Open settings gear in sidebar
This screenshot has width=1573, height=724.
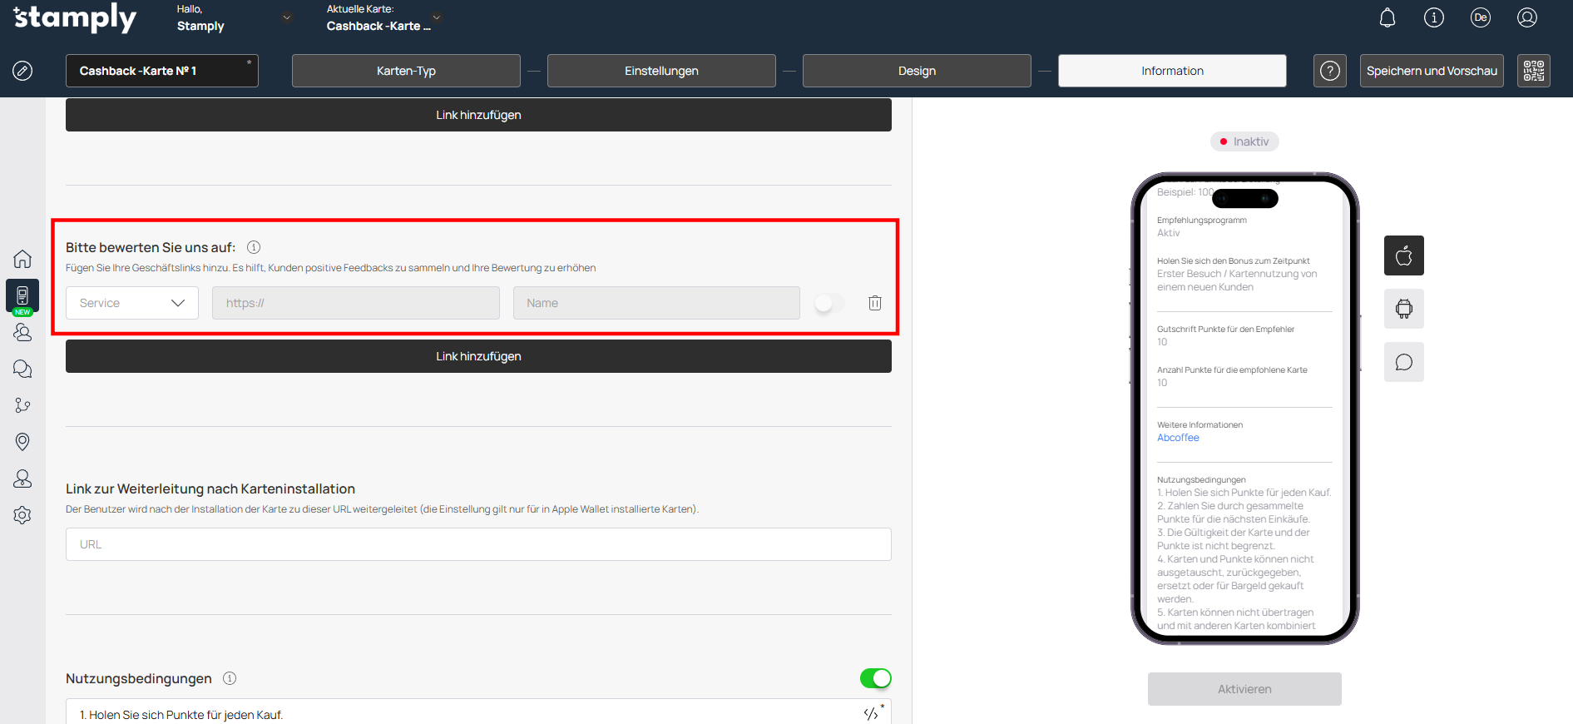coord(22,515)
